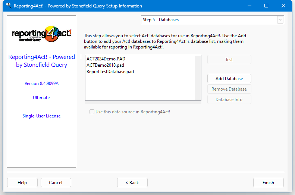Maximize the Setup Information window

point(266,6)
